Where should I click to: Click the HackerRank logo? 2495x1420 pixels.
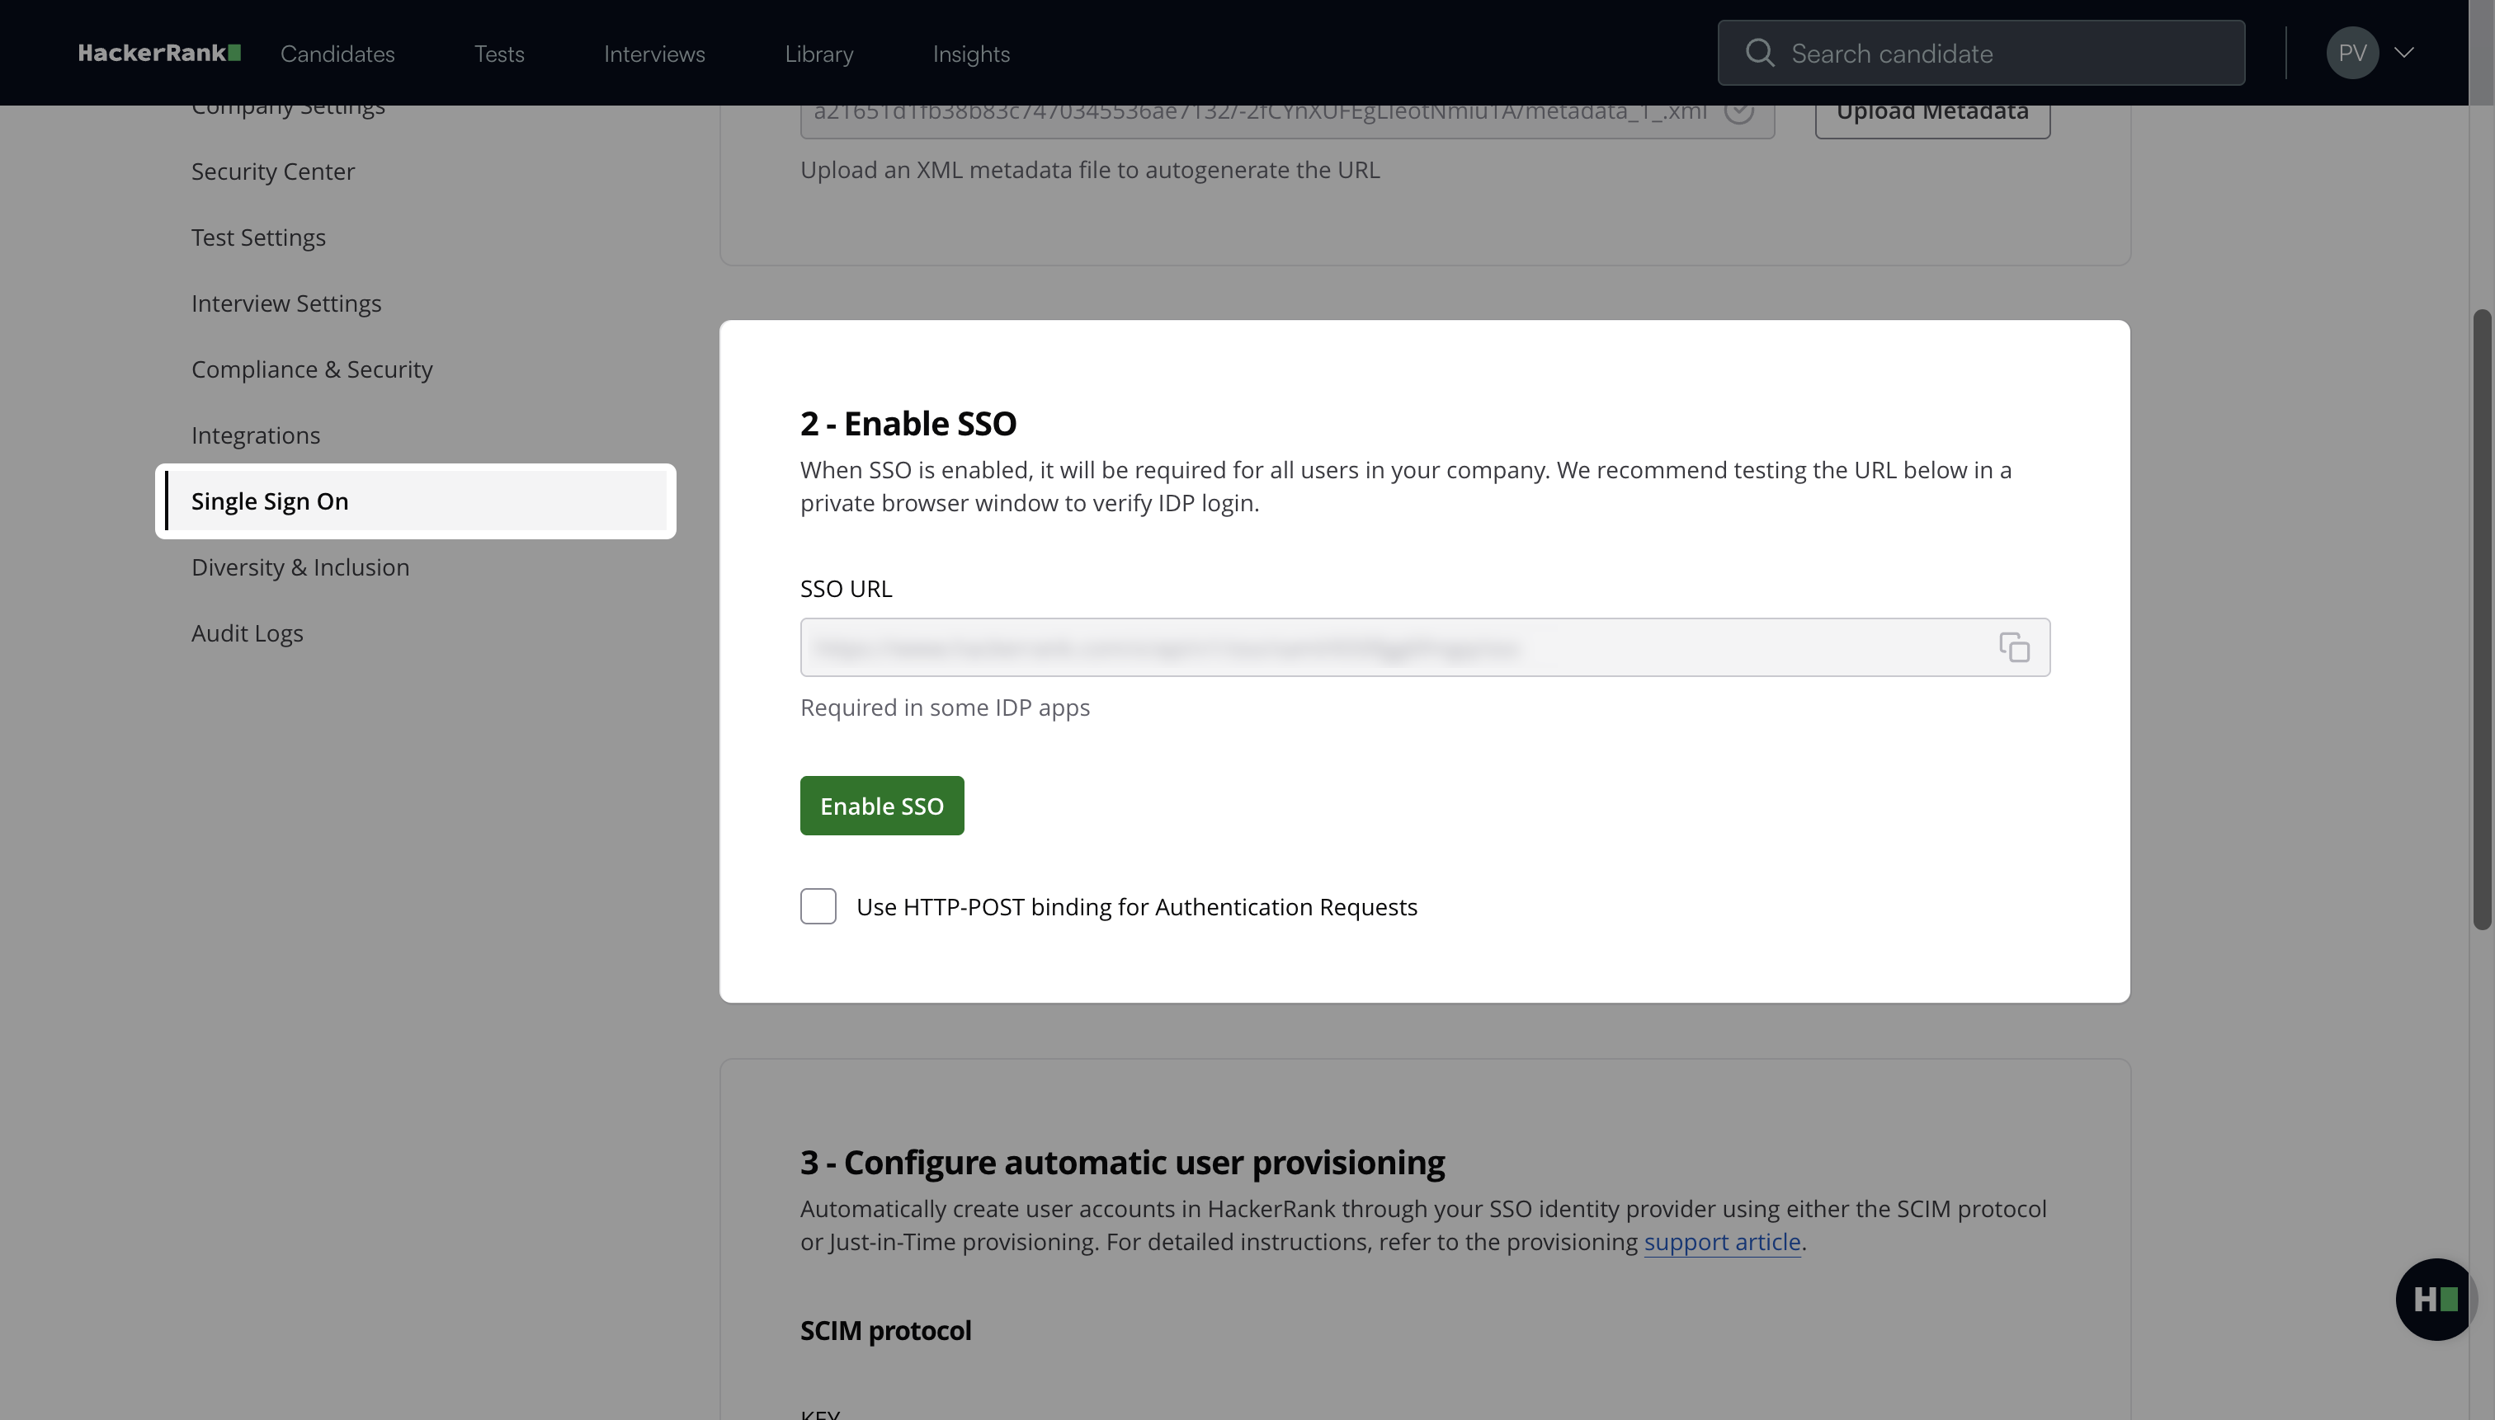tap(159, 53)
